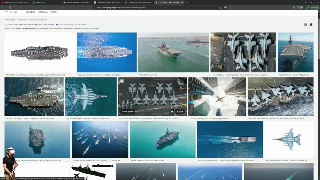Open the FILTERS hamburger icon
The height and width of the screenshot is (180, 320).
pyautogui.click(x=6, y=12)
